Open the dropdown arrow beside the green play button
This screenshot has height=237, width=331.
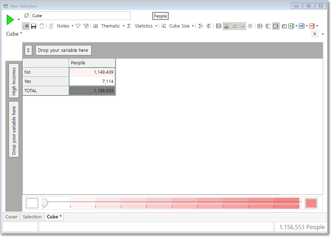(19, 20)
